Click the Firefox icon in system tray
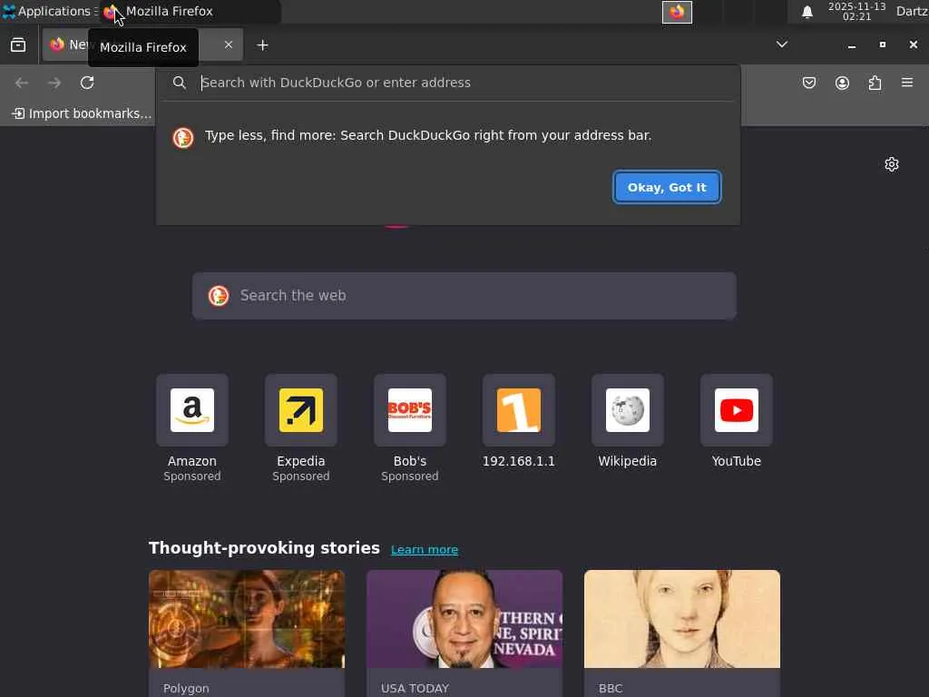 tap(677, 12)
